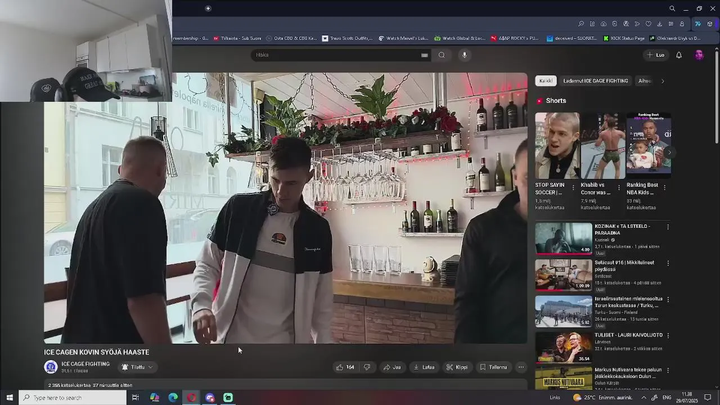Like the video with thumbs up 164
Viewport: 720px width, 405px height.
click(x=345, y=367)
